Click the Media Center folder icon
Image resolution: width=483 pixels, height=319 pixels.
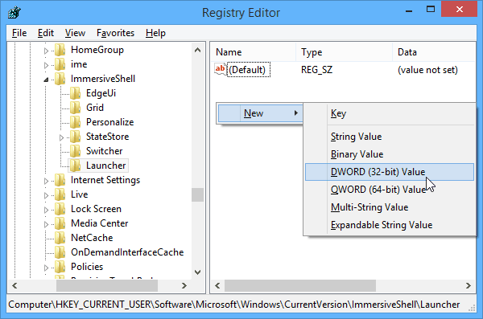(x=60, y=223)
